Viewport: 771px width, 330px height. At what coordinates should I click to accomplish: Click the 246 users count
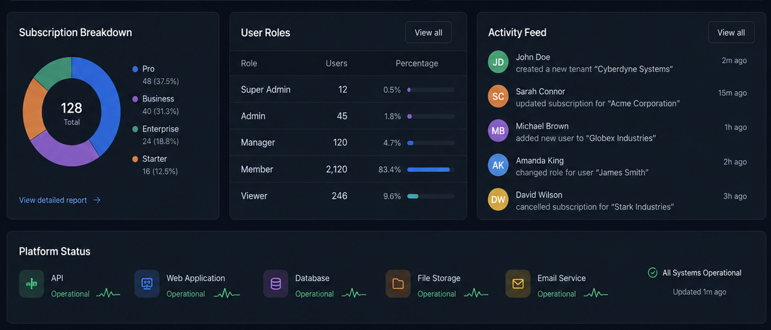point(339,196)
